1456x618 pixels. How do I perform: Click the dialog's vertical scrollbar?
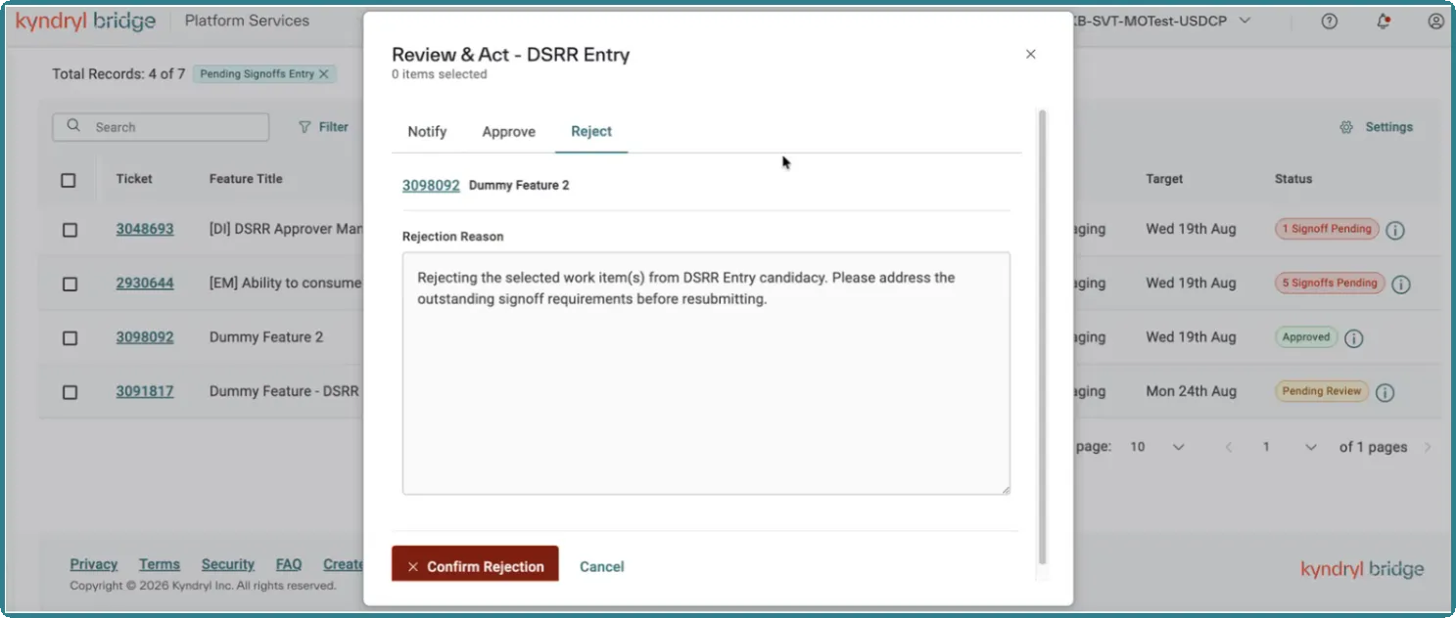pos(1043,337)
